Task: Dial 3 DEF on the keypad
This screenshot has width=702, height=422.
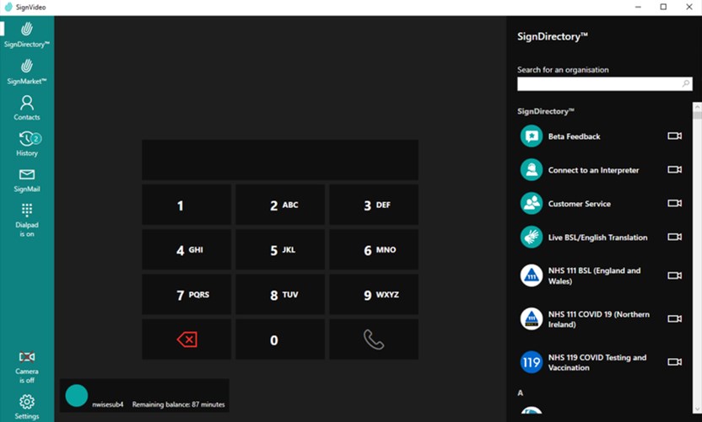Action: (x=374, y=205)
